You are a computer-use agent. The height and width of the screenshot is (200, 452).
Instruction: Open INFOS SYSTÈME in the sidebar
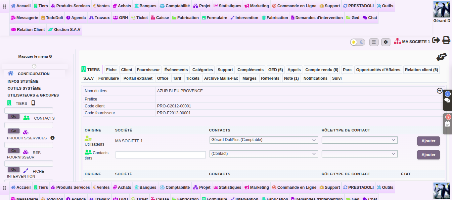tap(23, 81)
